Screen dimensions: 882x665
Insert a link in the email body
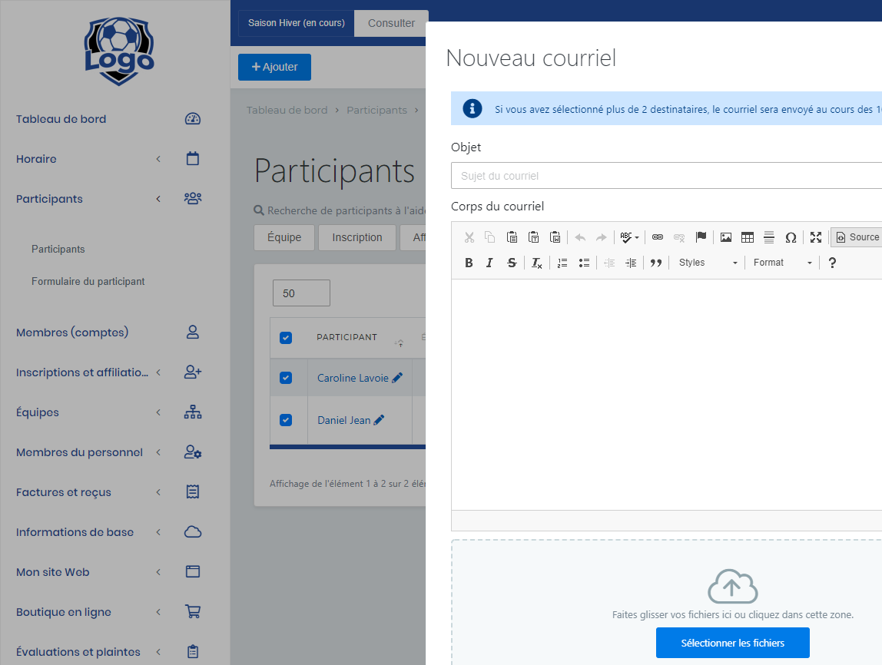(657, 237)
